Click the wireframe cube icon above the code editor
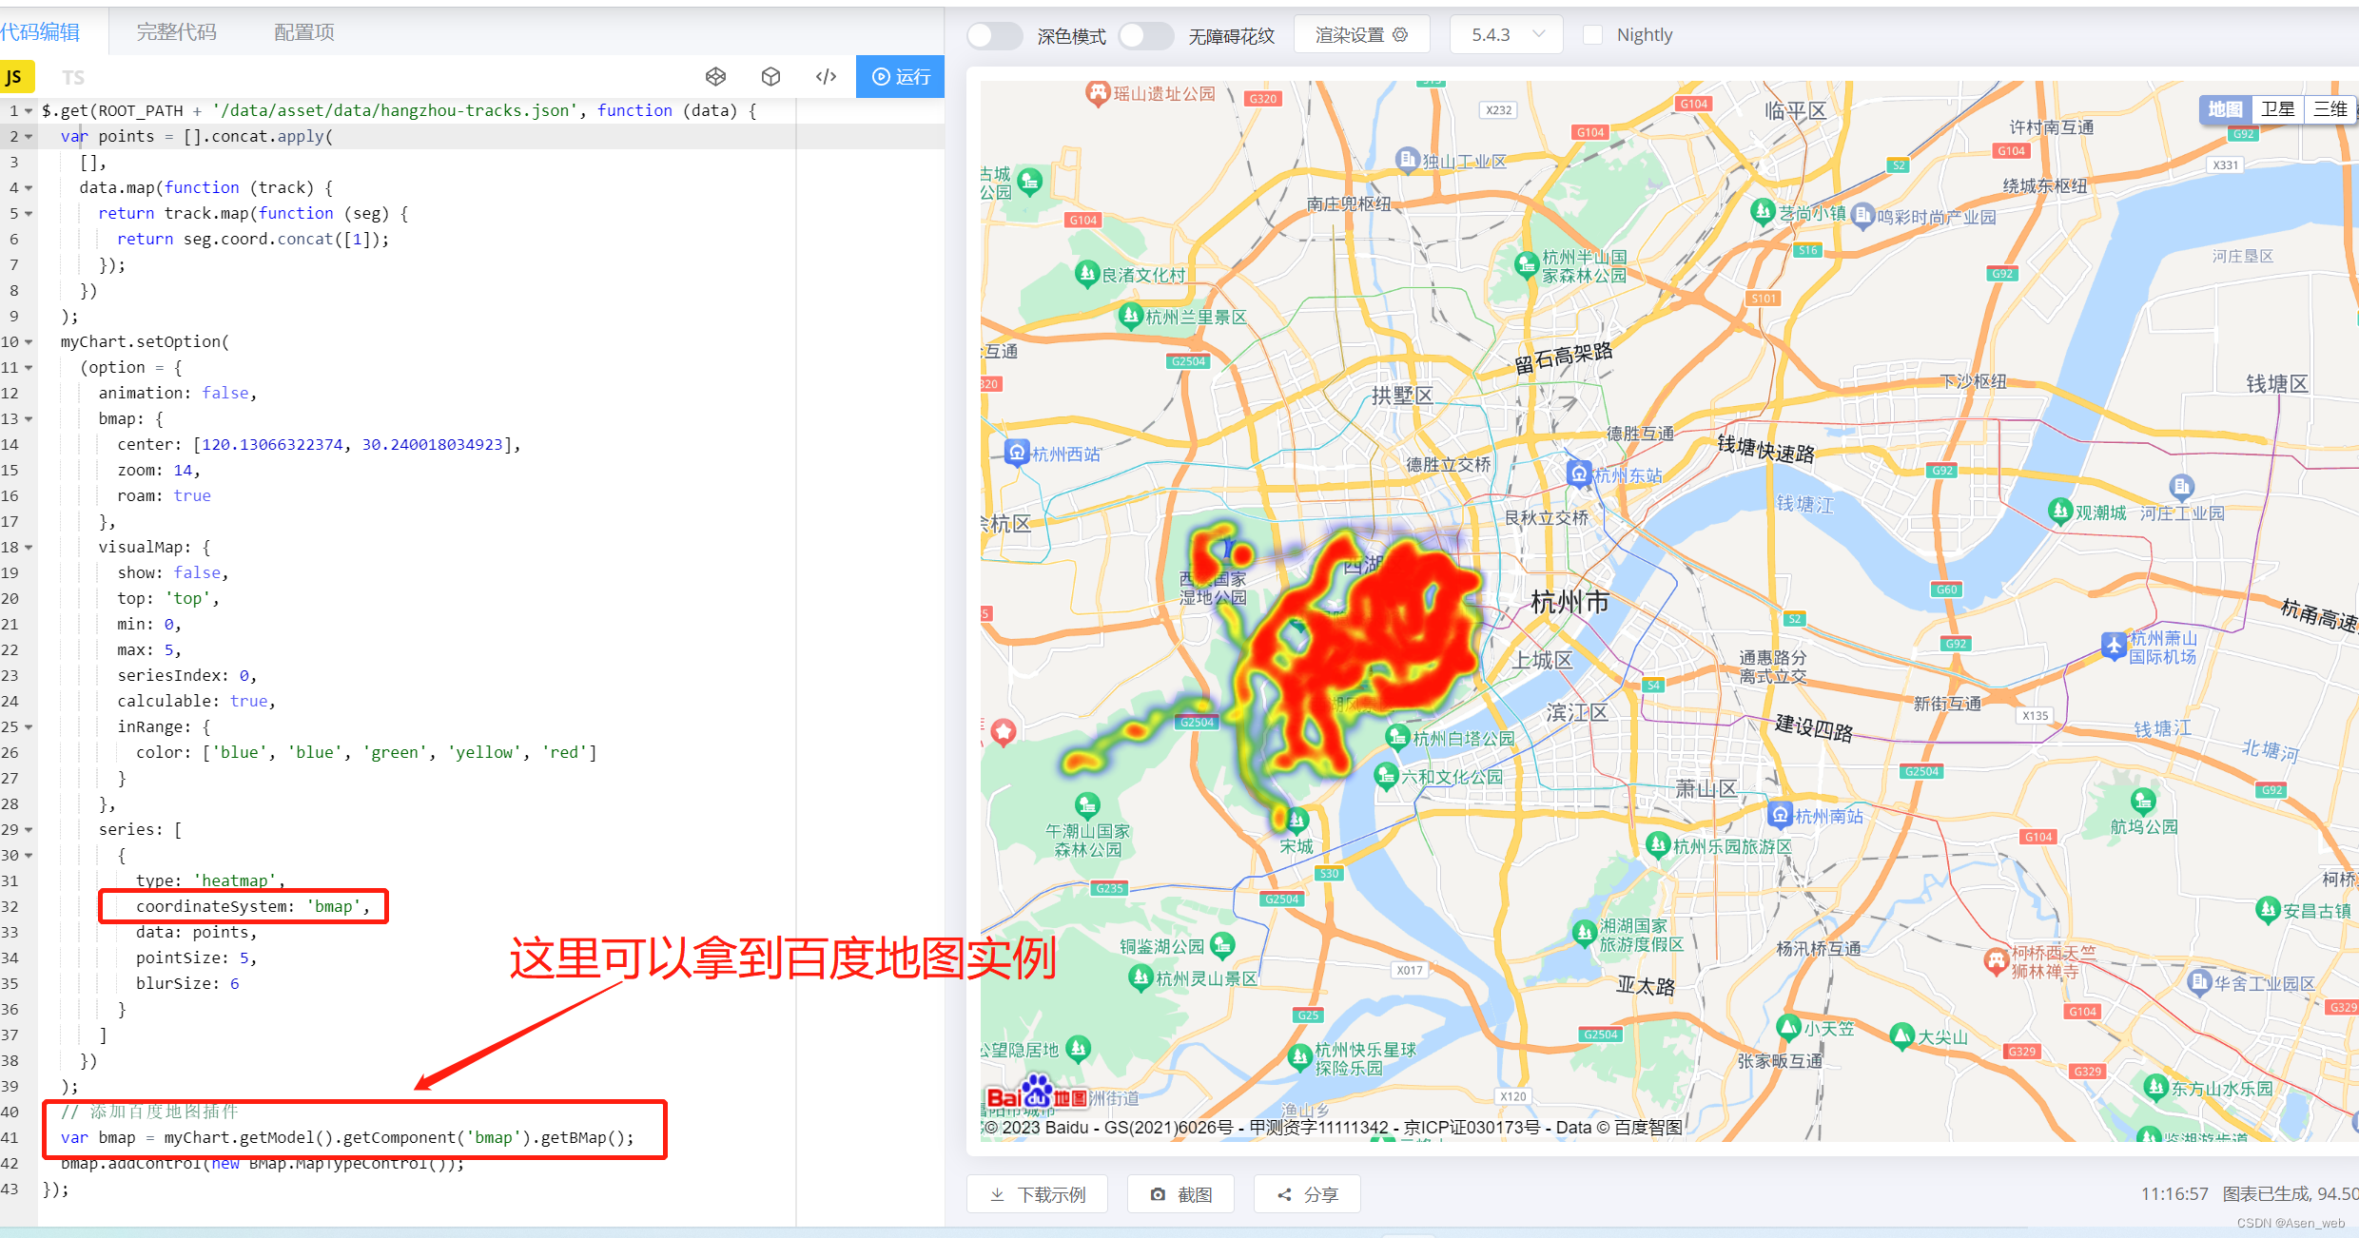Screen dimensions: 2359x1238 coord(715,76)
